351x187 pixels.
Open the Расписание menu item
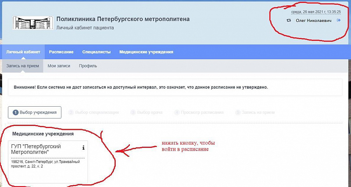pyautogui.click(x=61, y=52)
